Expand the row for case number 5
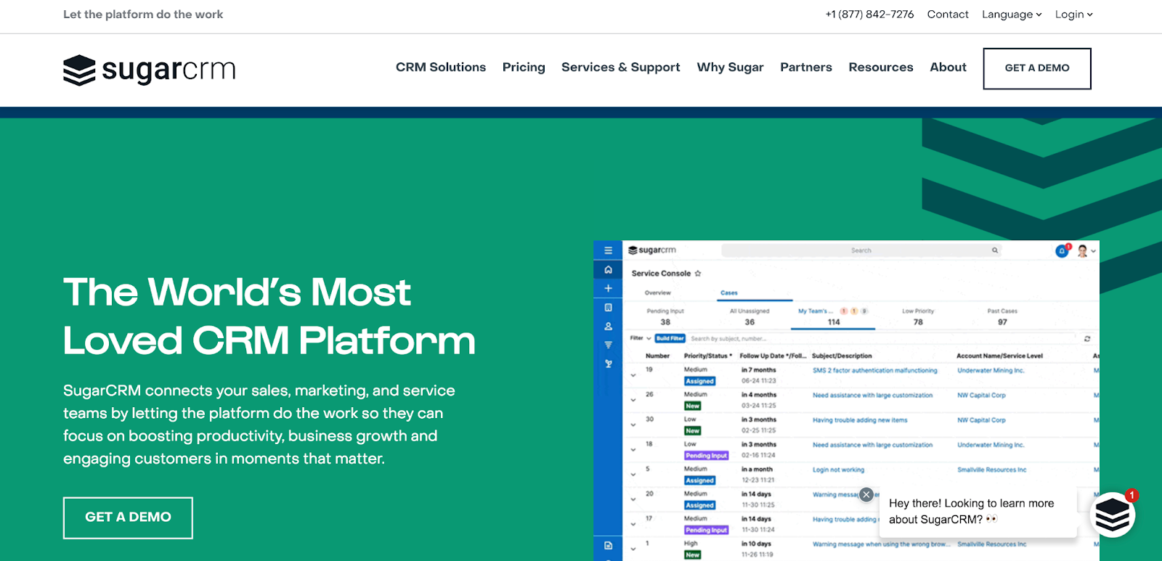The width and height of the screenshot is (1162, 561). pos(633,474)
